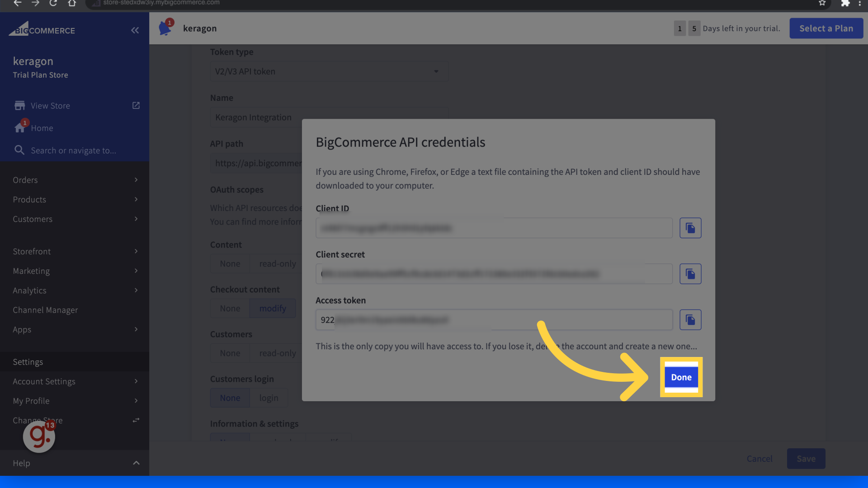Open the Token type dropdown
This screenshot has height=488, width=868.
click(x=330, y=71)
